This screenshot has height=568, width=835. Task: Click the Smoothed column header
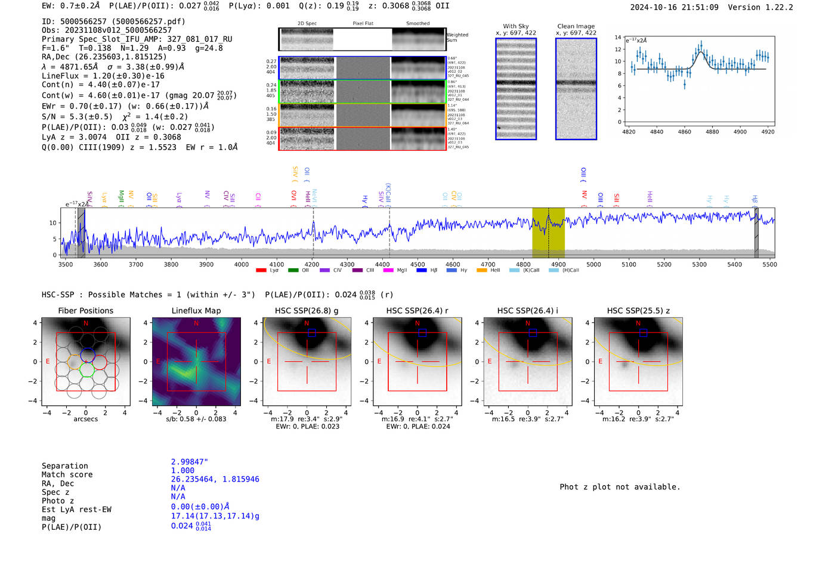(417, 24)
